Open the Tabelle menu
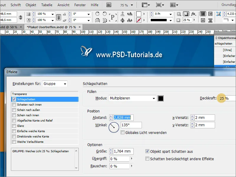Screen dimensions: 236x177 click(x=47, y=5)
